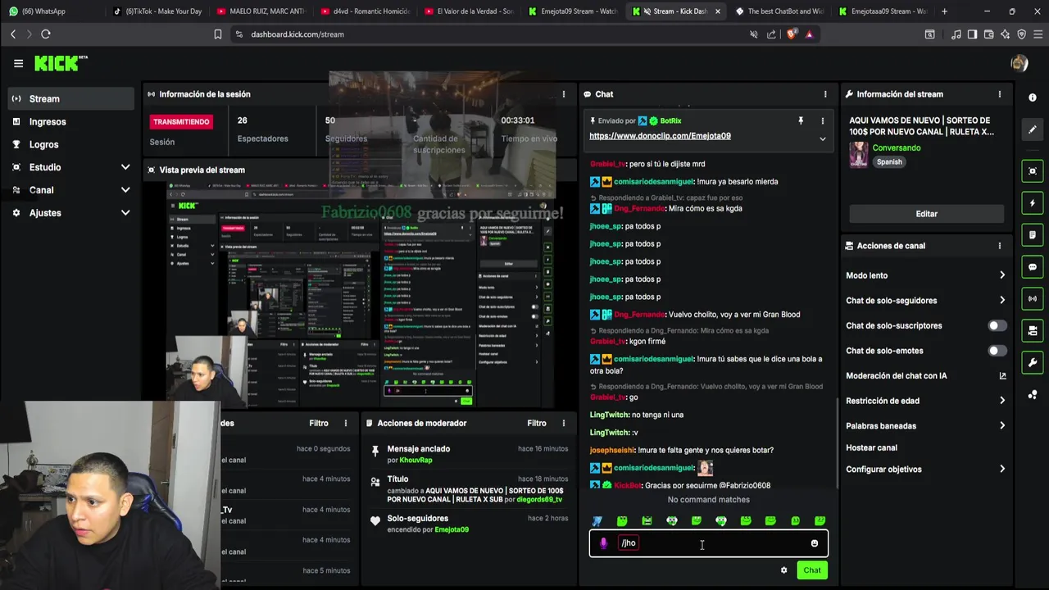This screenshot has width=1049, height=590.
Task: Toggle the wrench stream info widget icon
Action: [1033, 363]
